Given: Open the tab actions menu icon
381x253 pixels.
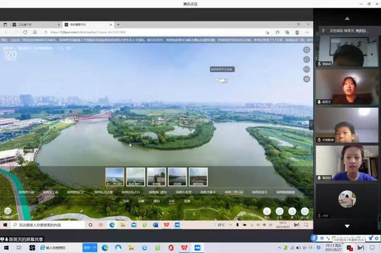Looking at the screenshot, I should tap(5, 25).
